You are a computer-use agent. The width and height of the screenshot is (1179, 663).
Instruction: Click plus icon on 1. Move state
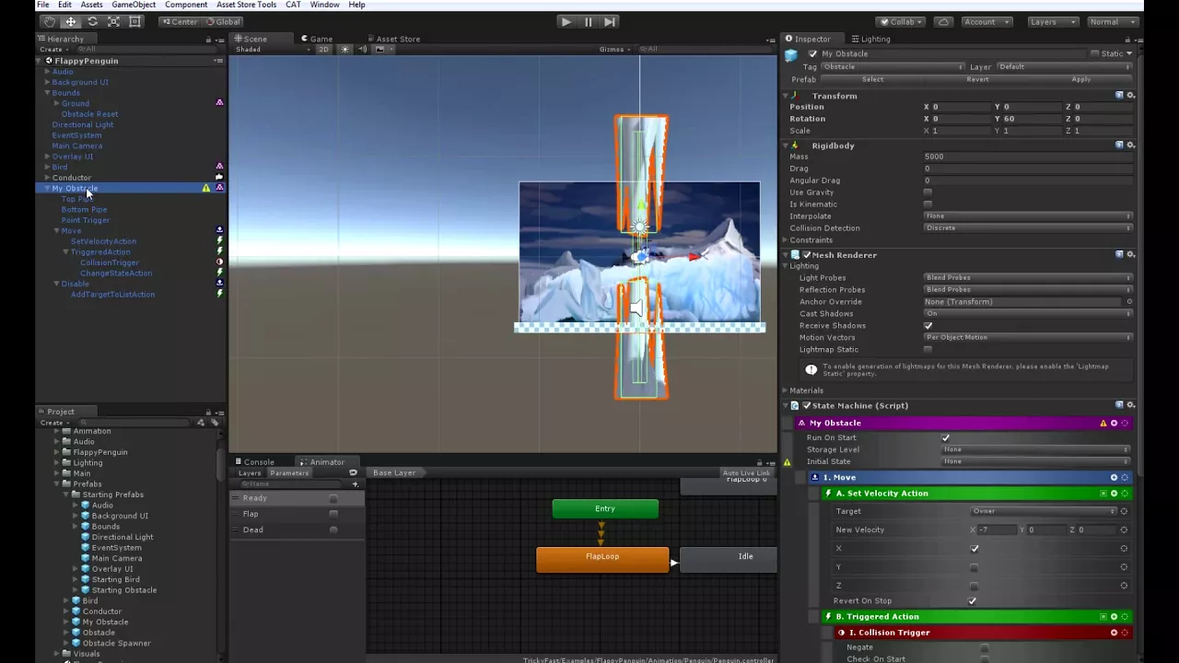(x=1114, y=477)
